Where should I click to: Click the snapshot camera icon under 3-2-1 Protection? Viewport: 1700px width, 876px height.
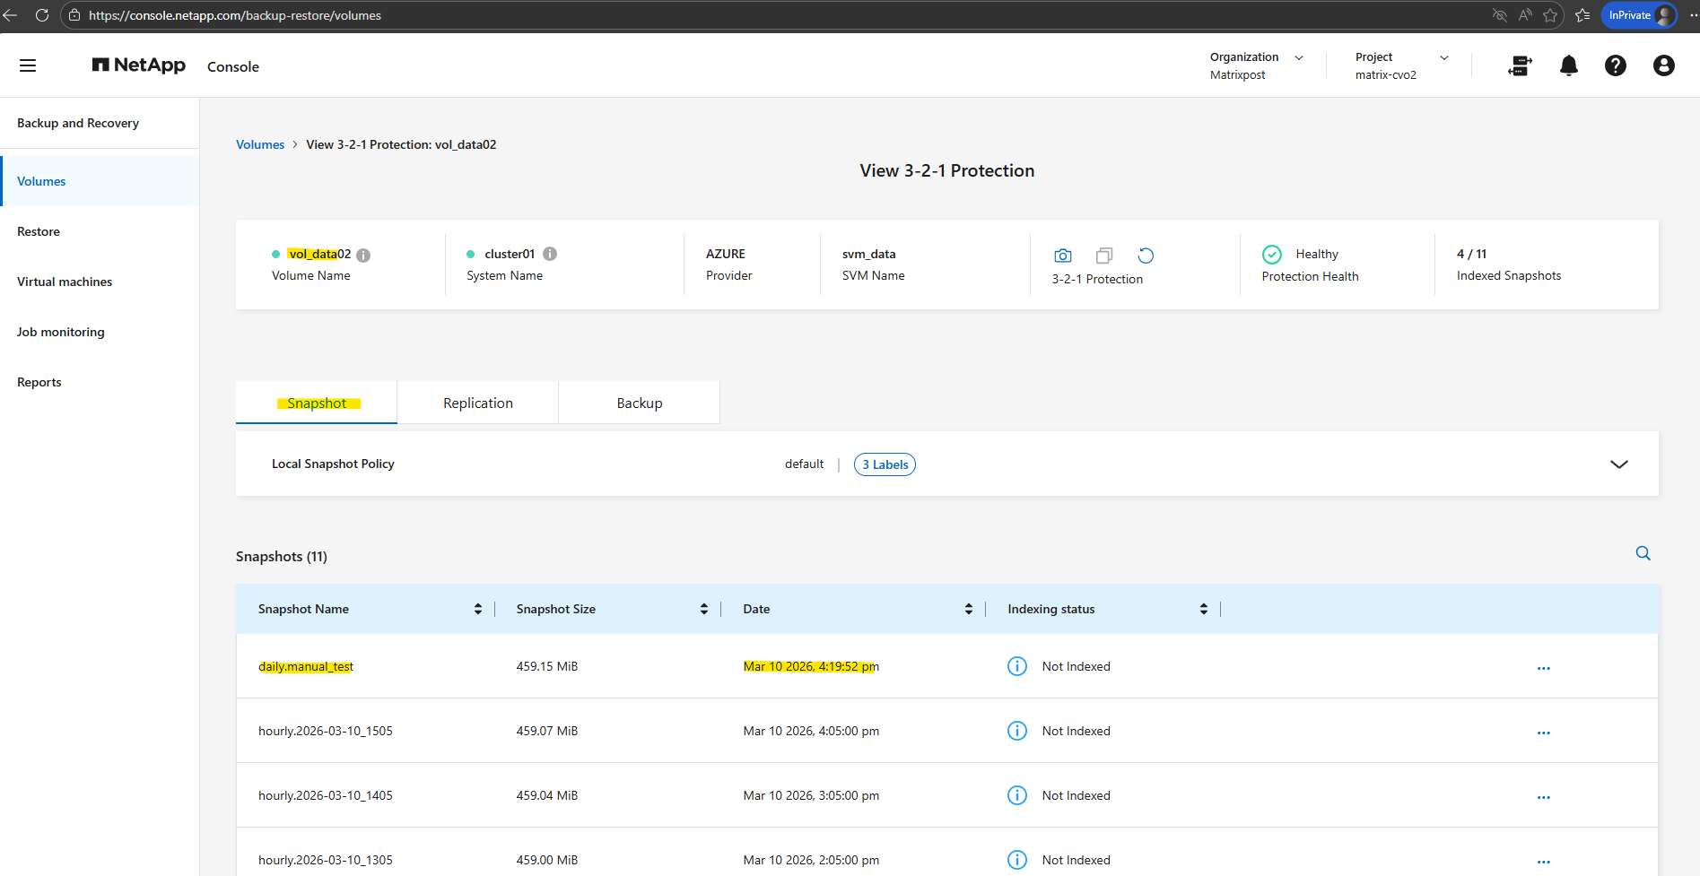pos(1062,256)
